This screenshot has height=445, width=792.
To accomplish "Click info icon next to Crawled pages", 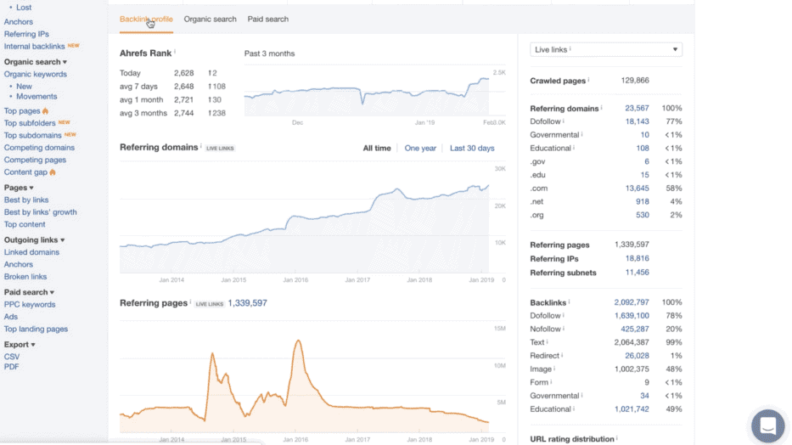I will coord(588,79).
